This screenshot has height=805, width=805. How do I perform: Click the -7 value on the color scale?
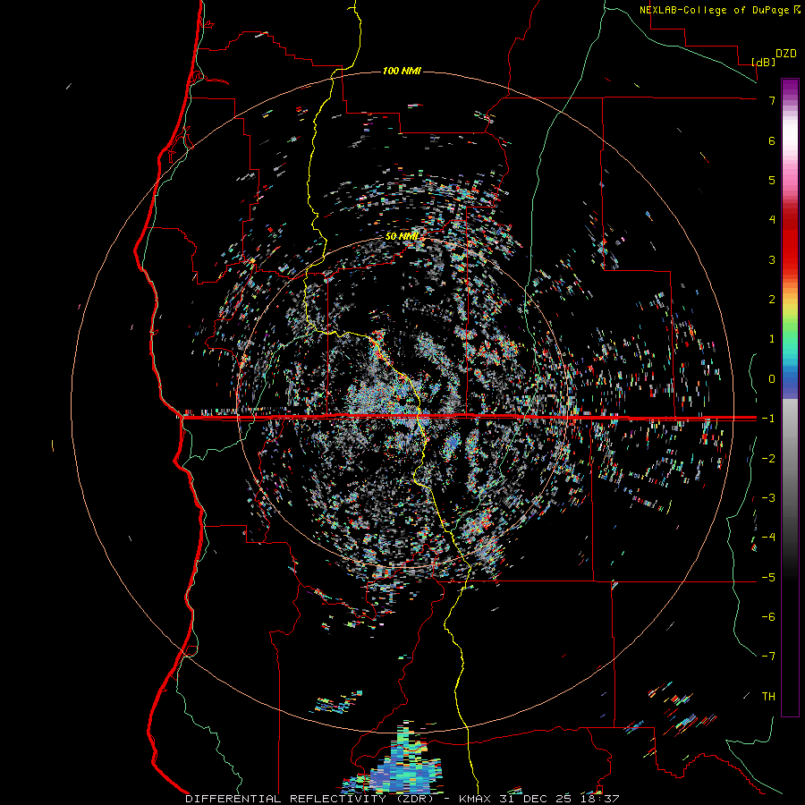tap(768, 657)
